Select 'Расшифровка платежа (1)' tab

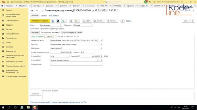[50, 32]
